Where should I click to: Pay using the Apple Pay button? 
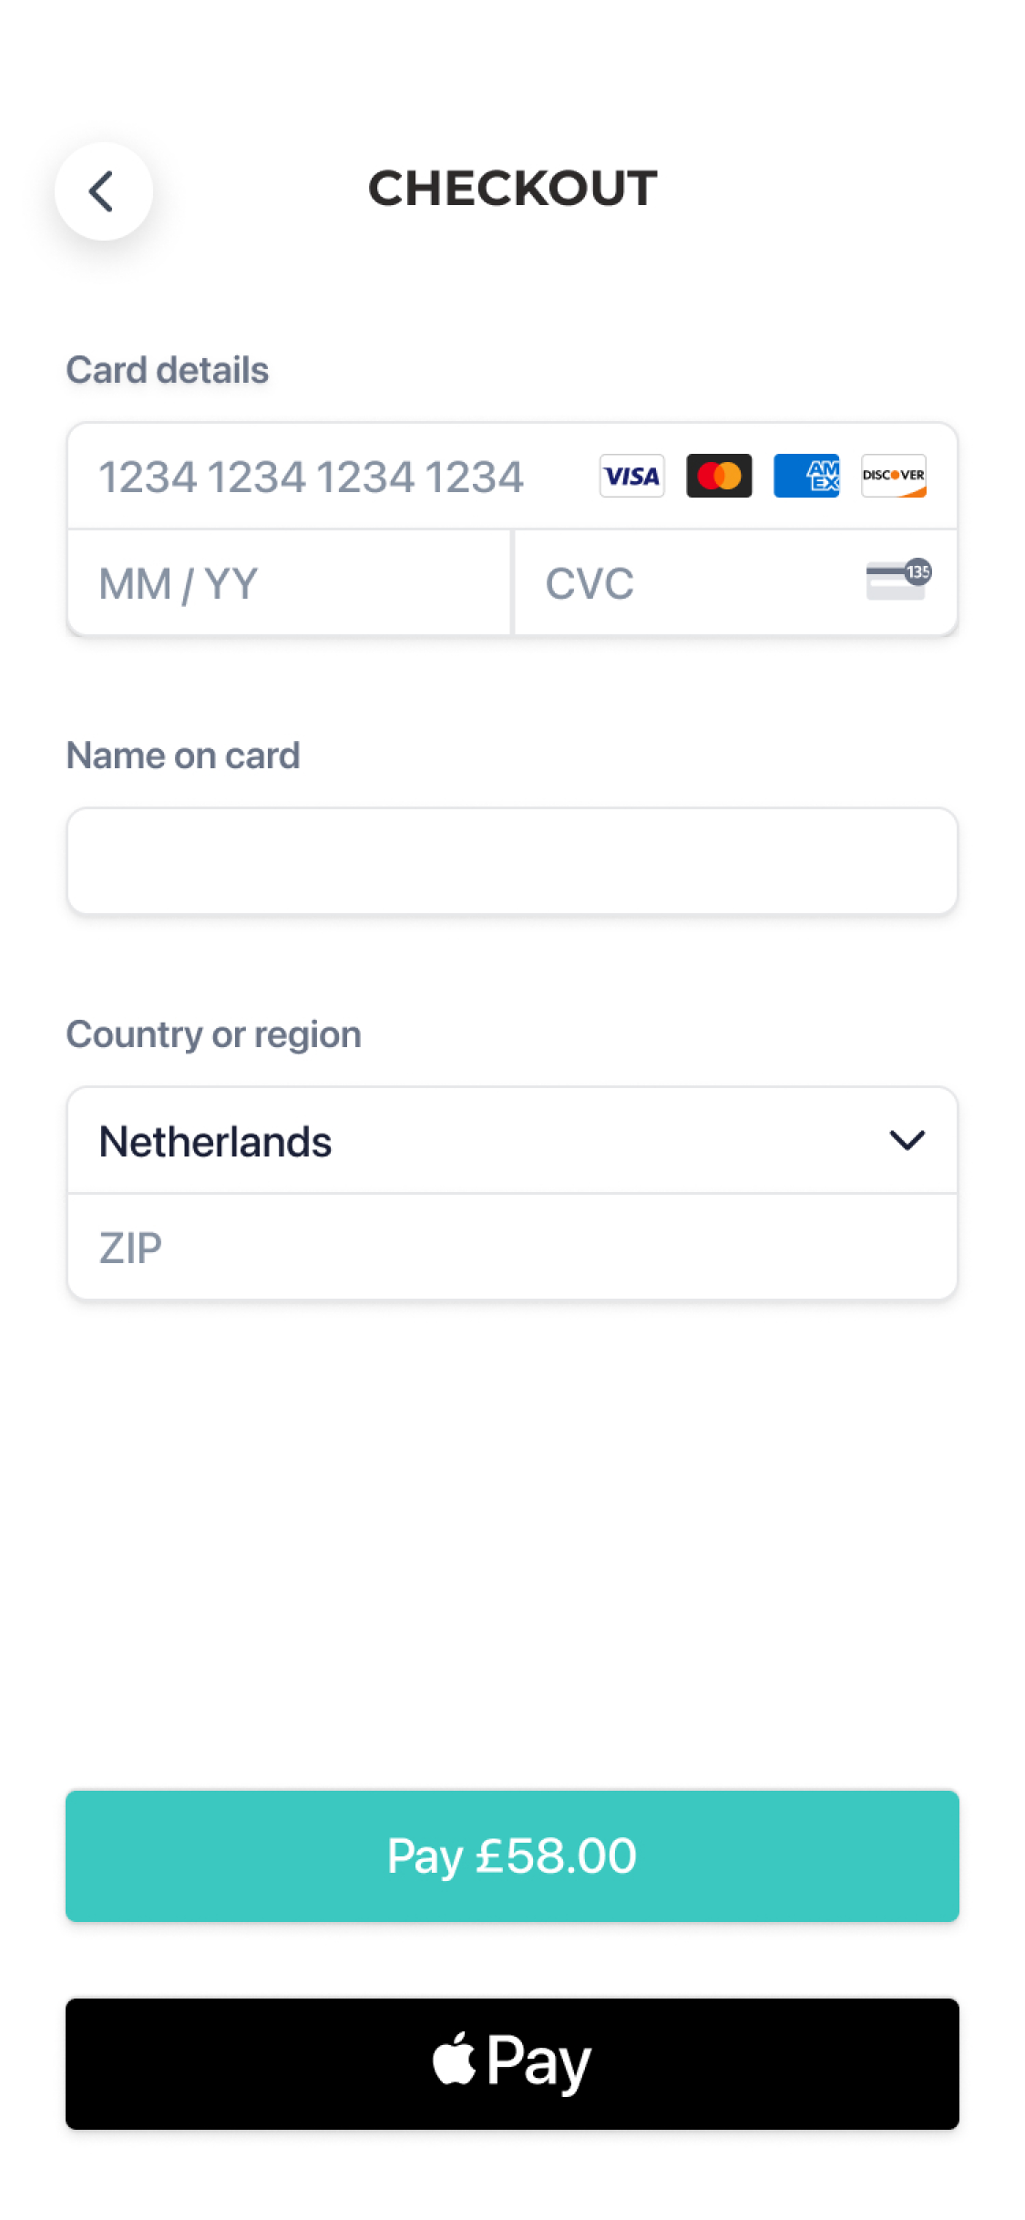512,2063
